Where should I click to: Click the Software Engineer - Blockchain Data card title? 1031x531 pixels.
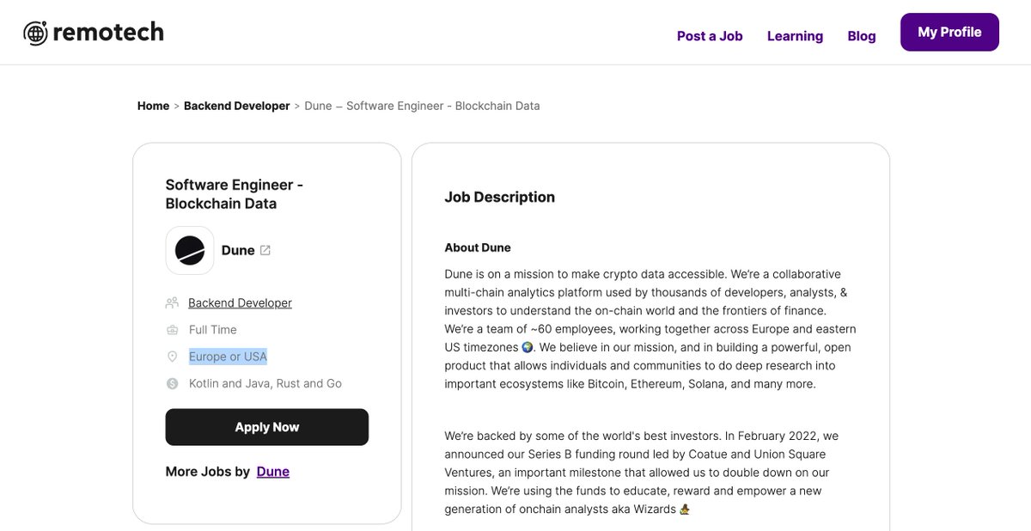(235, 194)
